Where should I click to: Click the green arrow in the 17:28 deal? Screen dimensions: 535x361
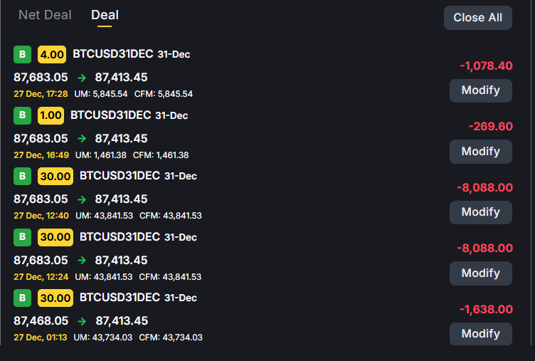[81, 78]
